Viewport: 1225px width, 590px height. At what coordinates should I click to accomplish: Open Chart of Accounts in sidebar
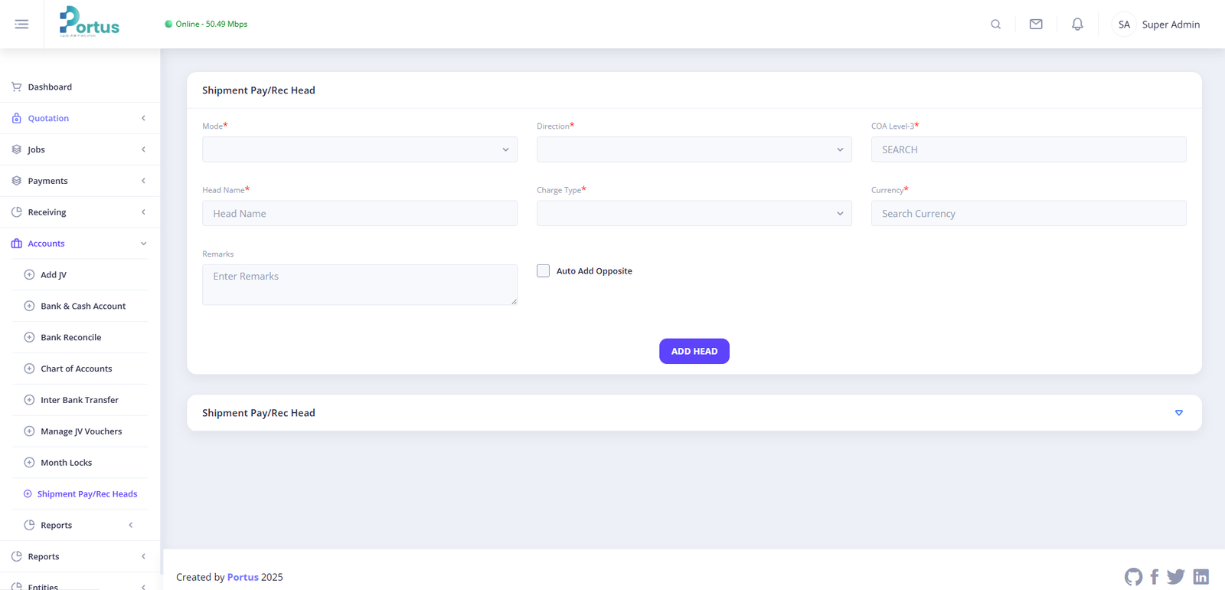76,369
